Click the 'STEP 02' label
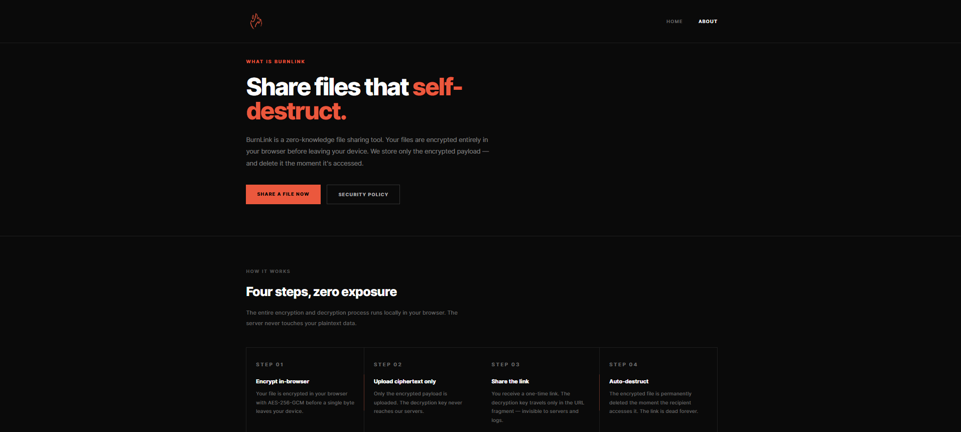Screen dimensions: 961x432 pyautogui.click(x=387, y=365)
